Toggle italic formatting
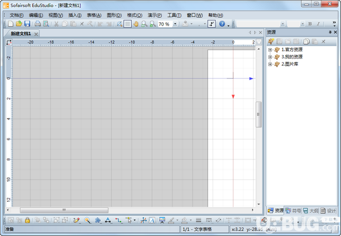Image resolution: width=341 pixels, height=236 pixels. coord(318,24)
